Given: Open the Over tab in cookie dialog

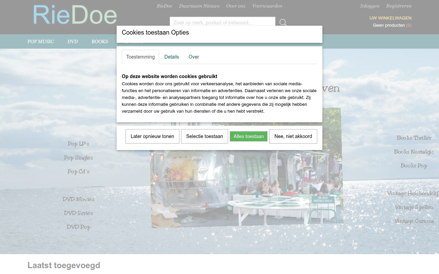Looking at the screenshot, I should (194, 57).
